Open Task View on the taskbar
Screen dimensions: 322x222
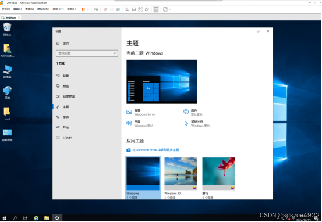(x=25, y=218)
